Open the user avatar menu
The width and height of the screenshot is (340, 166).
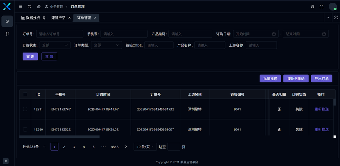pyautogui.click(x=333, y=7)
